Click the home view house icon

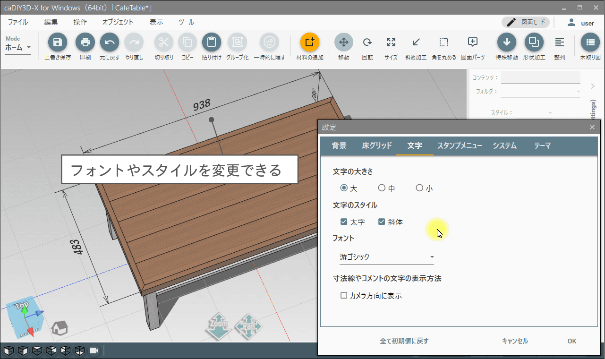click(x=60, y=328)
